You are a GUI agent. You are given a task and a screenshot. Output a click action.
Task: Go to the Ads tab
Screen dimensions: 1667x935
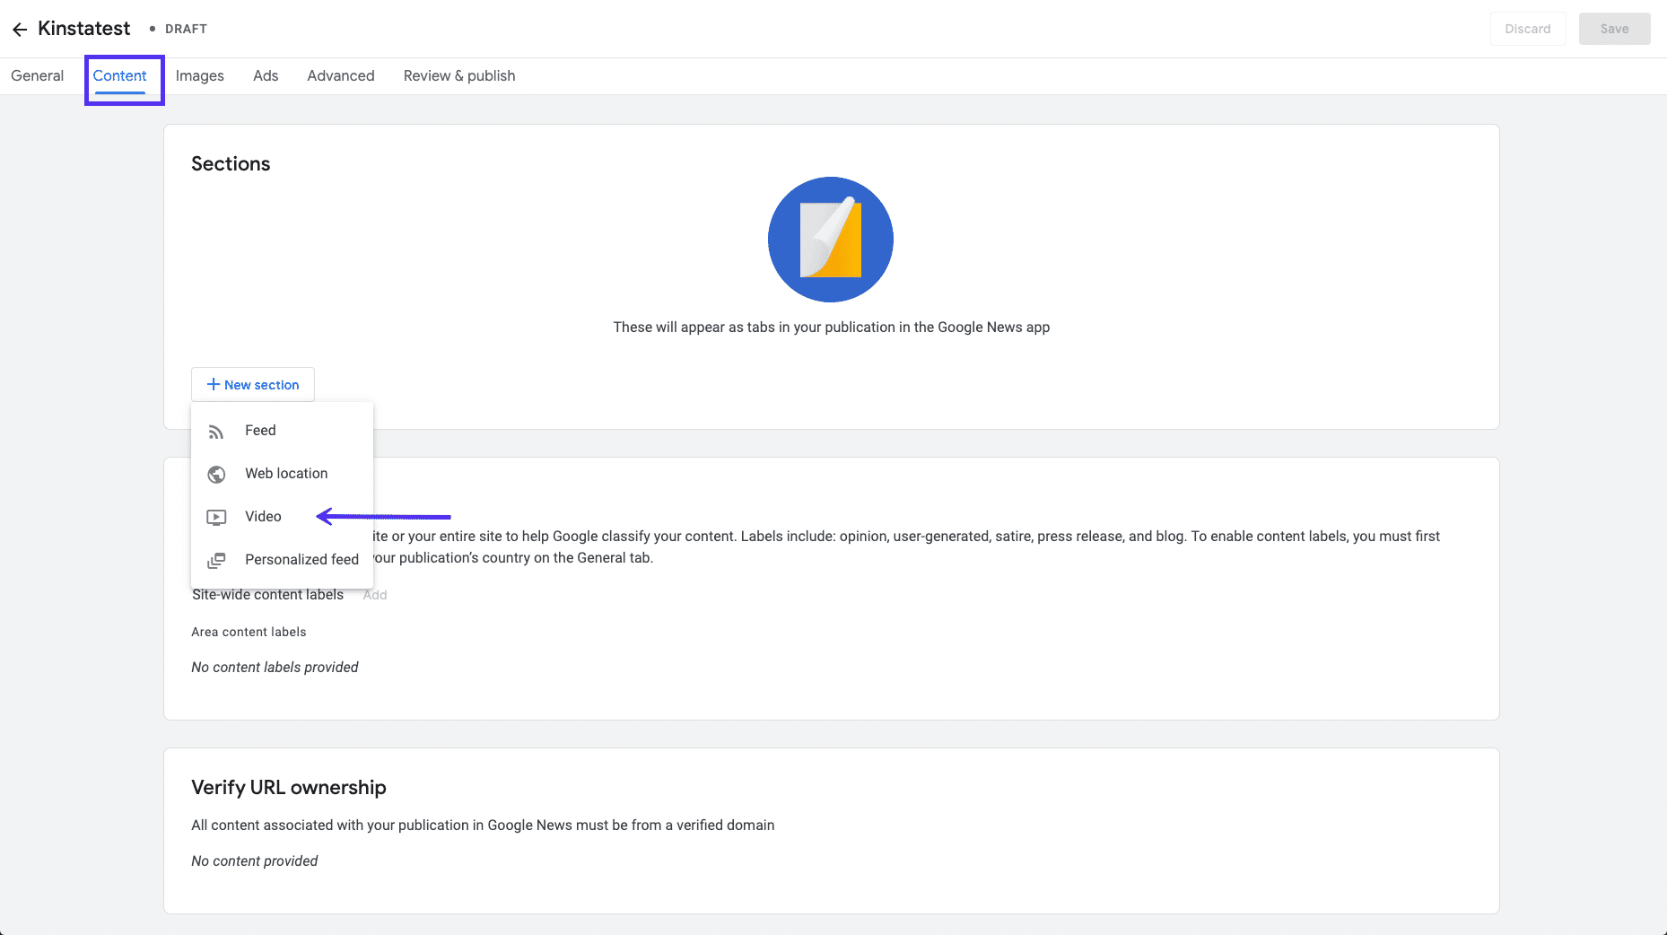(x=266, y=76)
